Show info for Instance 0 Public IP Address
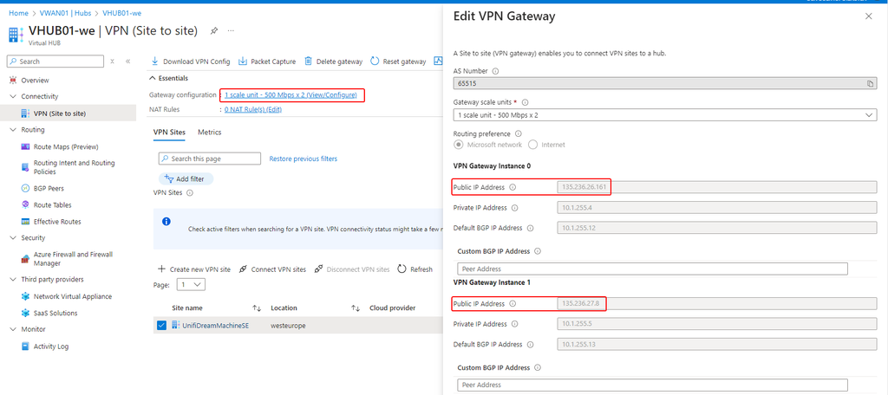The width and height of the screenshot is (888, 395). point(513,187)
